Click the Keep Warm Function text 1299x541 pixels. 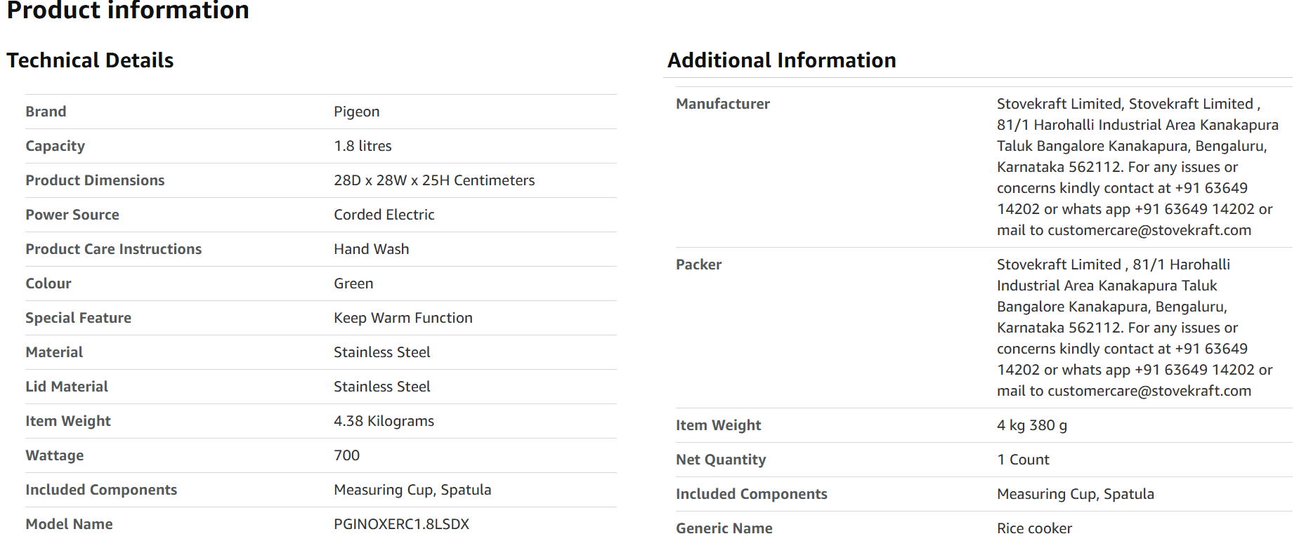point(403,318)
